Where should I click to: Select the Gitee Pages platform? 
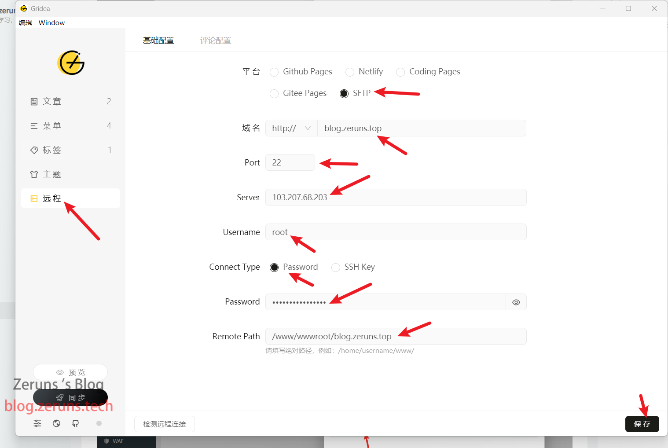click(x=298, y=93)
